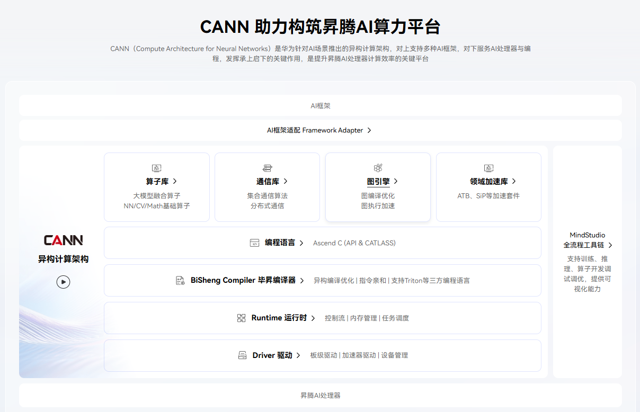The height and width of the screenshot is (412, 640).
Task: Click the 通信库 card icon
Action: [x=268, y=168]
